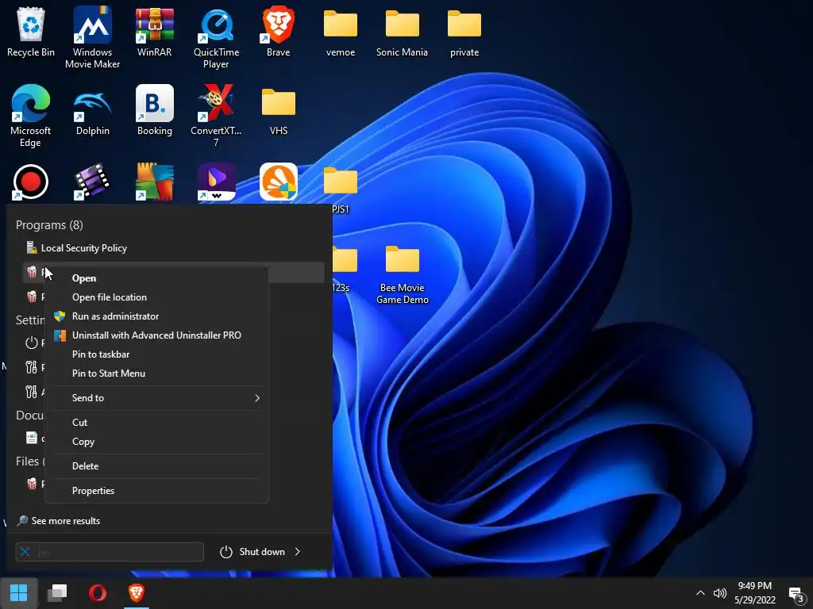Launch Windows Movie Maker shortcut
The height and width of the screenshot is (609, 813).
(x=92, y=37)
